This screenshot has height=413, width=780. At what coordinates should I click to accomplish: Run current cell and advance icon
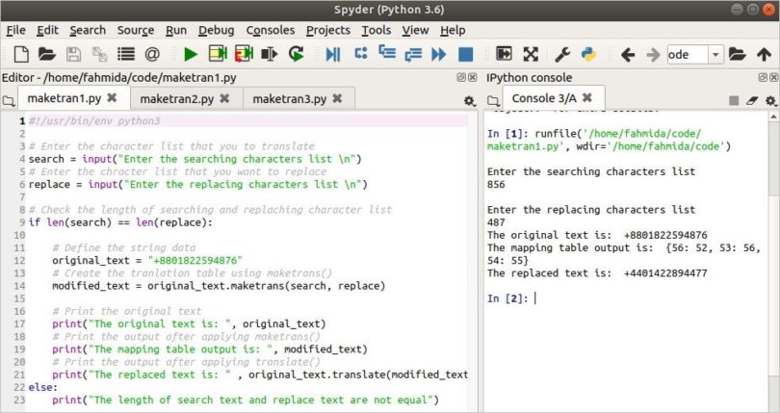tap(244, 54)
